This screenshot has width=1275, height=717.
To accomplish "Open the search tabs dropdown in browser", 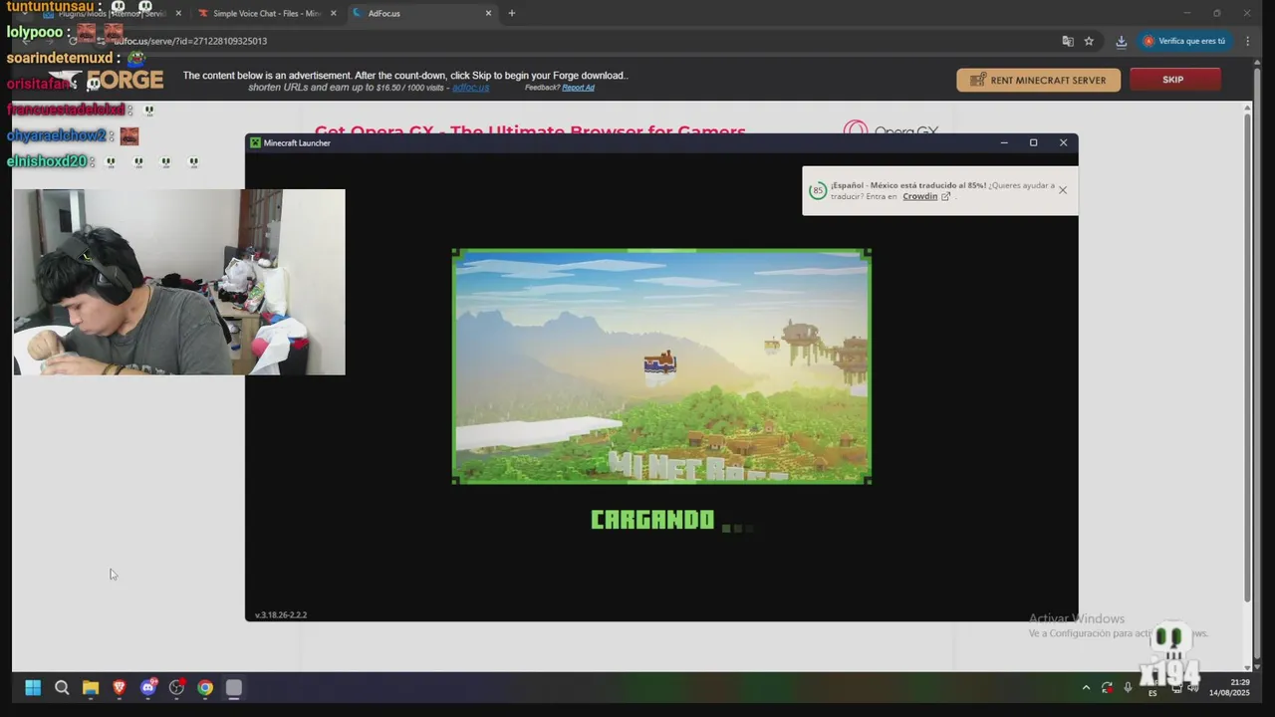I will tap(24, 13).
